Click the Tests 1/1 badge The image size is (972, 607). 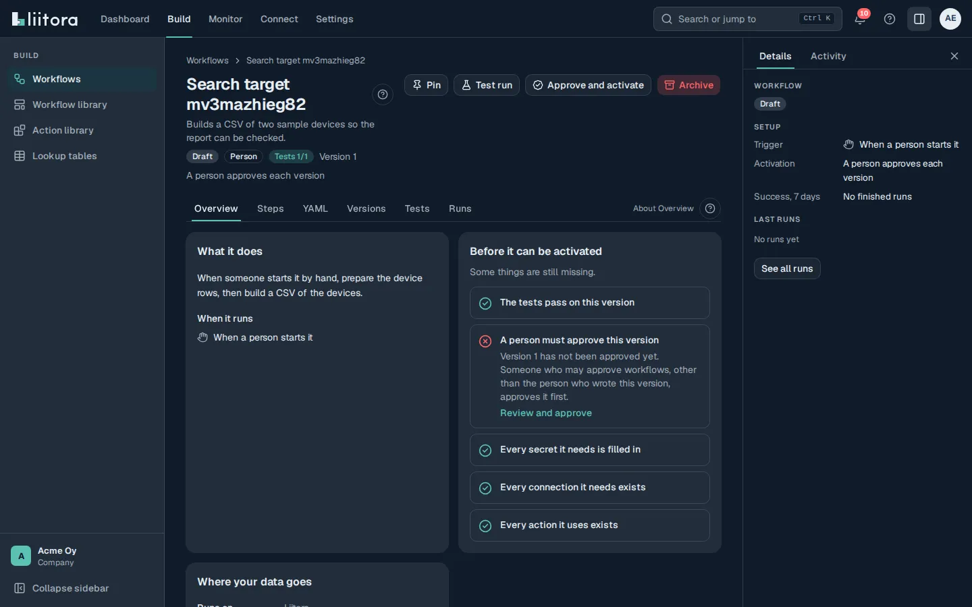(291, 156)
